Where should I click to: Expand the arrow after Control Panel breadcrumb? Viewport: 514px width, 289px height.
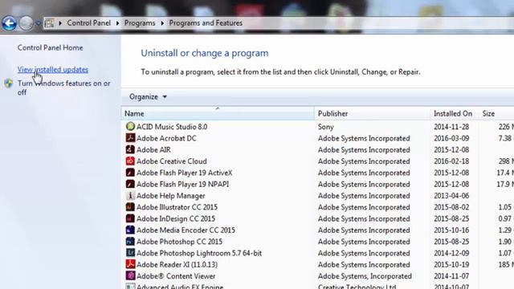(x=117, y=23)
